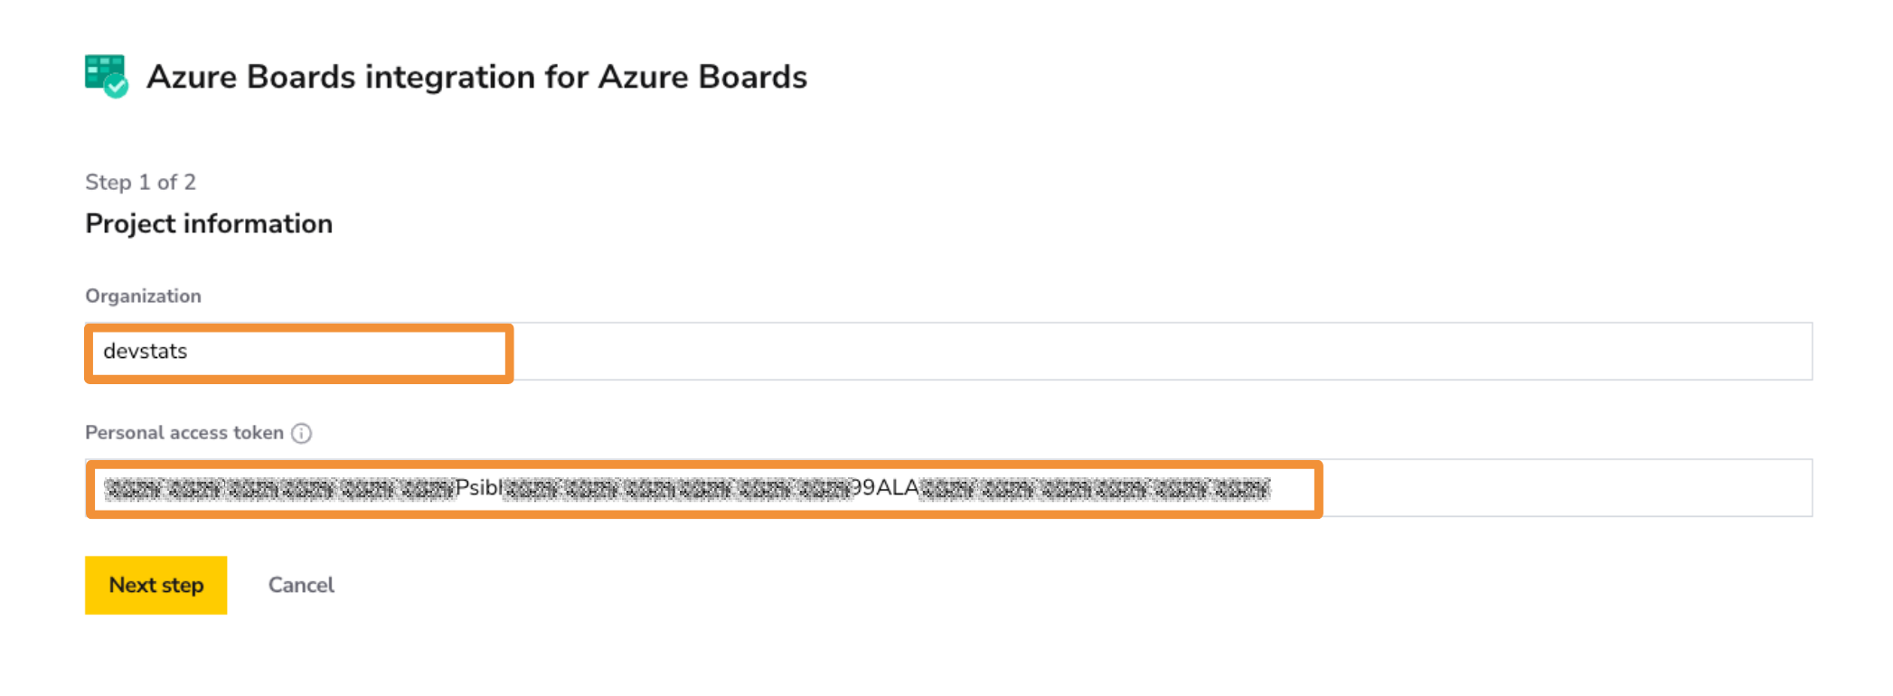Click the Azure Boards integration page title
The image size is (1893, 696).
point(476,77)
